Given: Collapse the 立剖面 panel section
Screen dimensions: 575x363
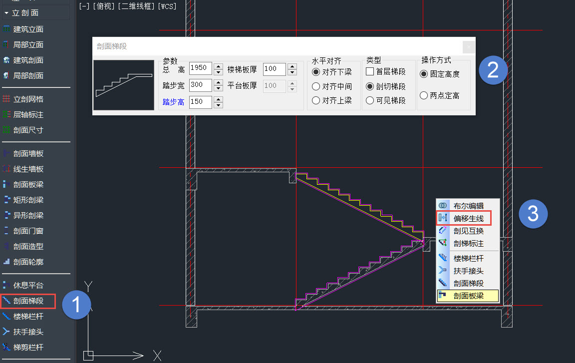Looking at the screenshot, I should pyautogui.click(x=6, y=12).
